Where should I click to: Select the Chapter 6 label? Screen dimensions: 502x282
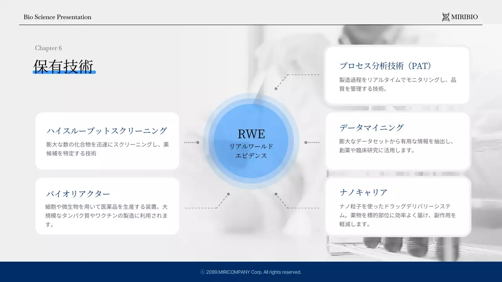click(x=48, y=48)
